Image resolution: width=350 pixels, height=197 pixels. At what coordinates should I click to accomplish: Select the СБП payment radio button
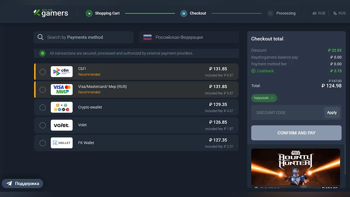pyautogui.click(x=43, y=72)
